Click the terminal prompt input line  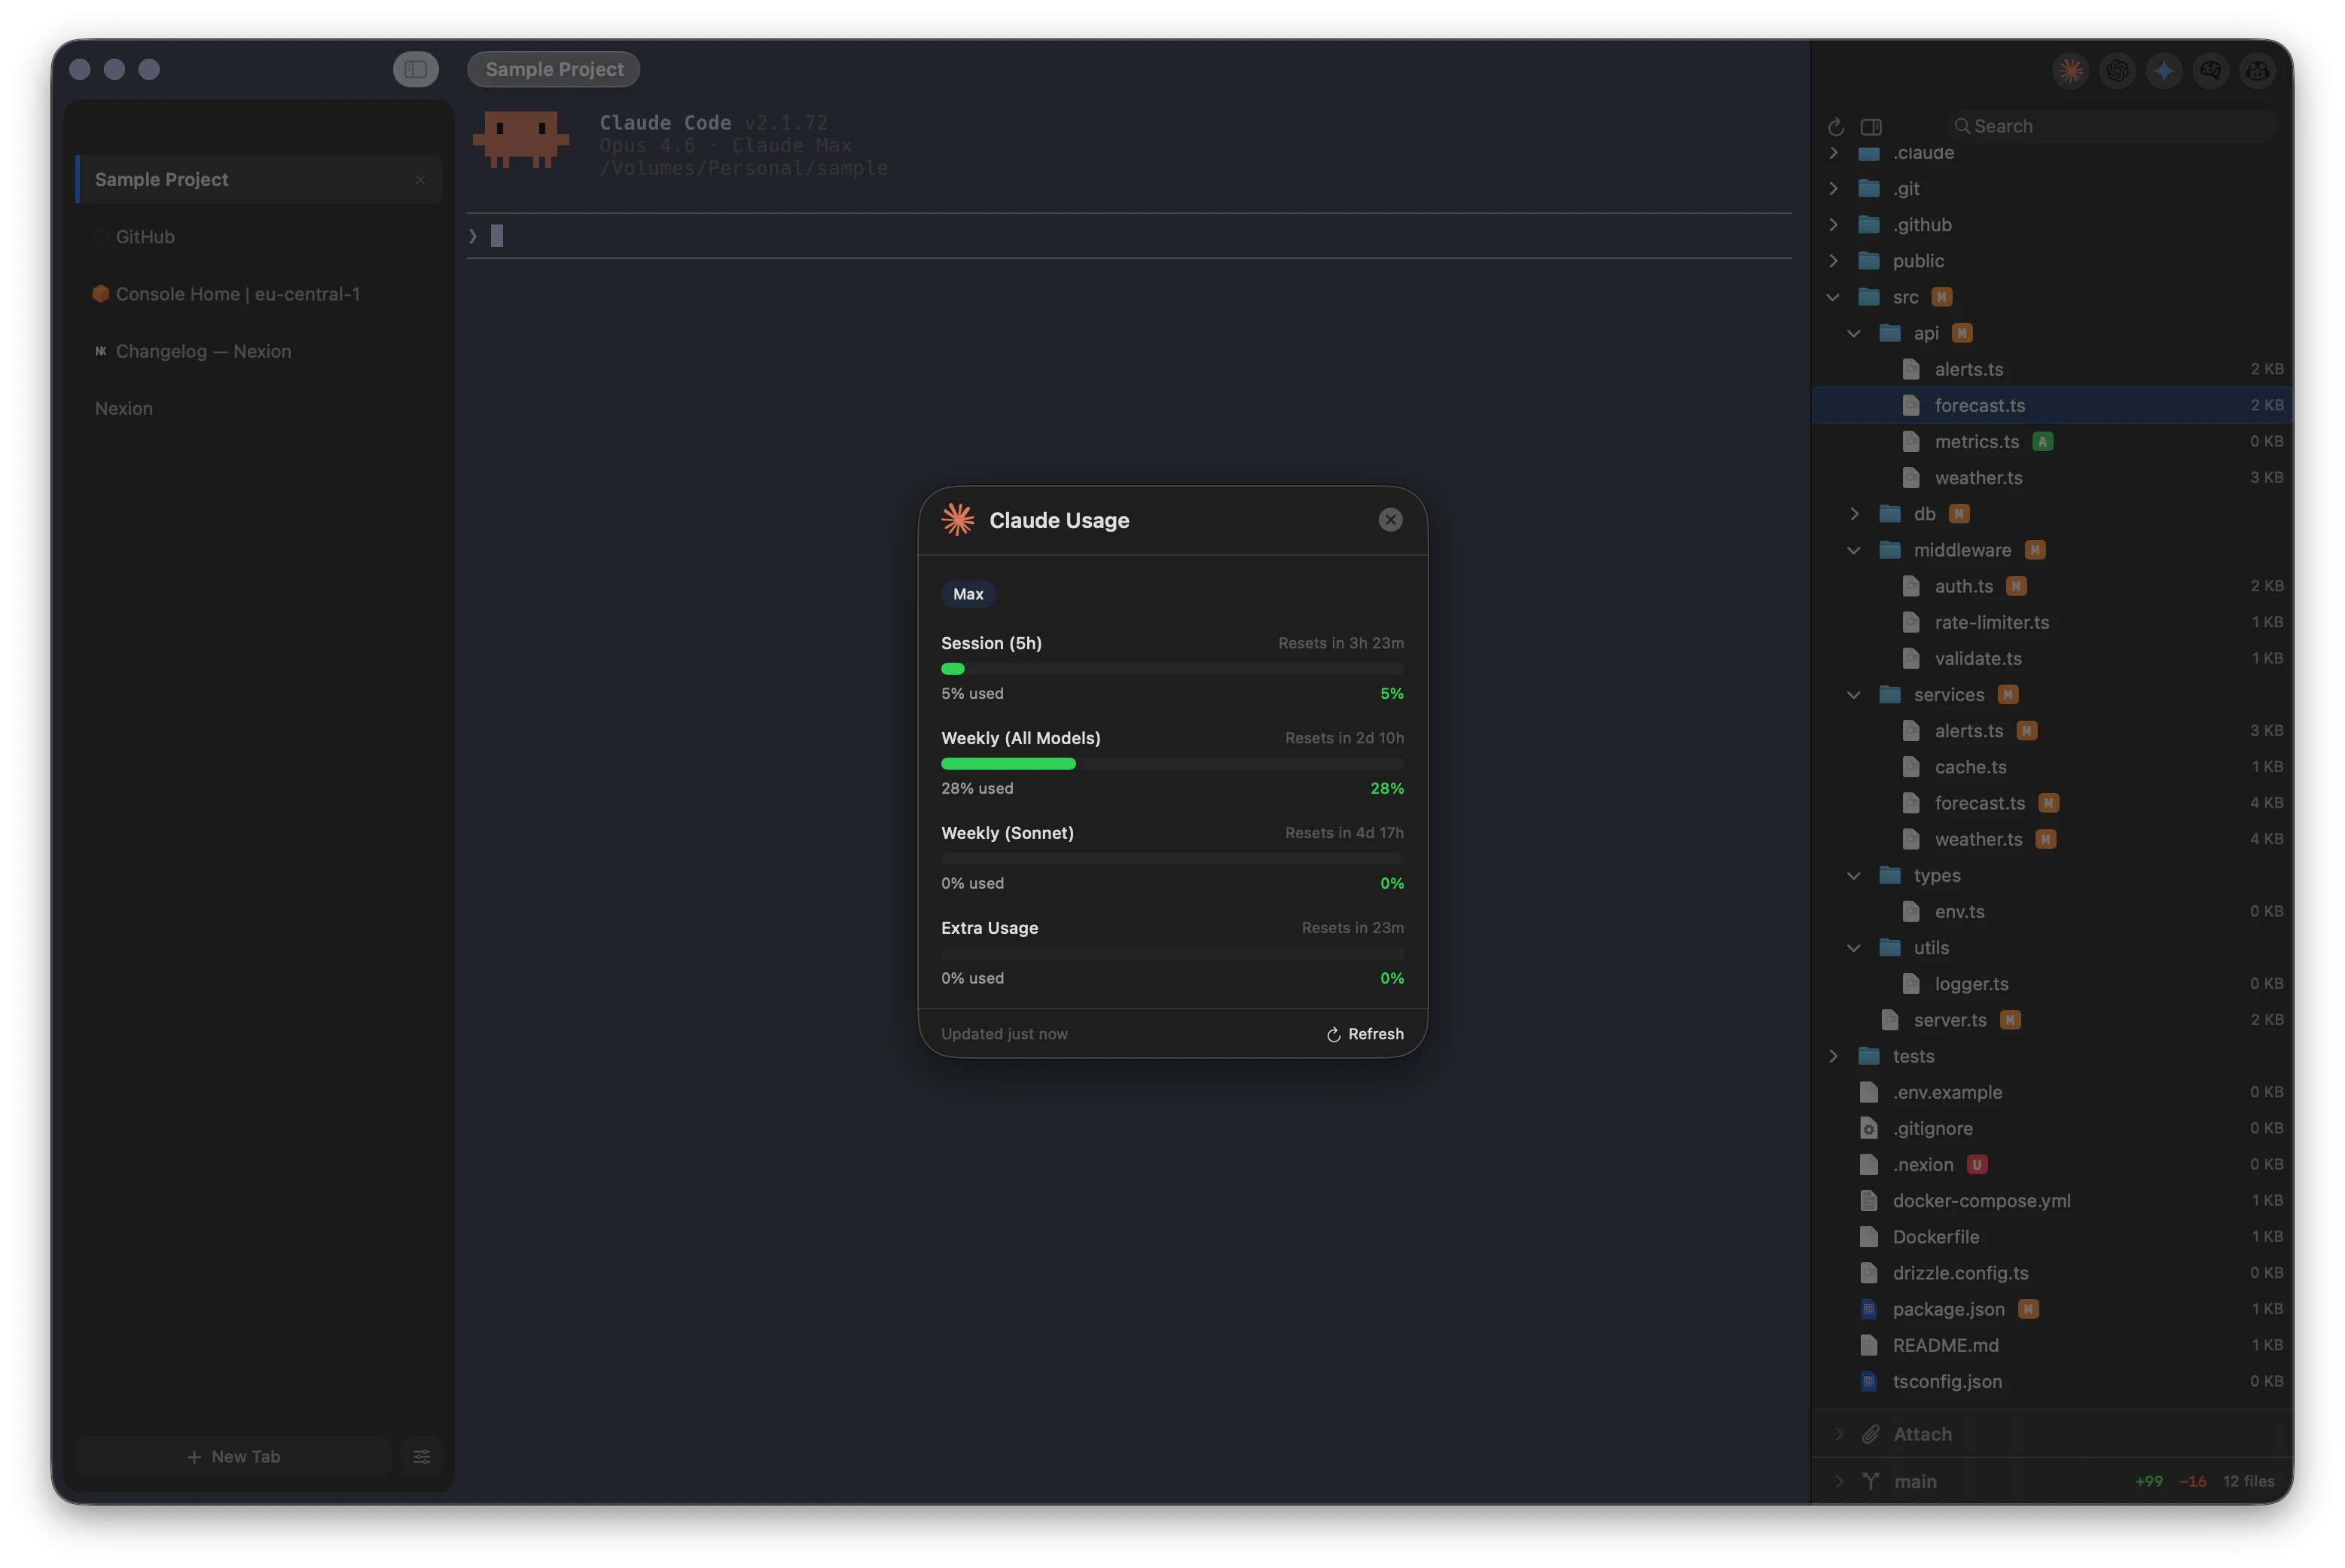point(1128,236)
